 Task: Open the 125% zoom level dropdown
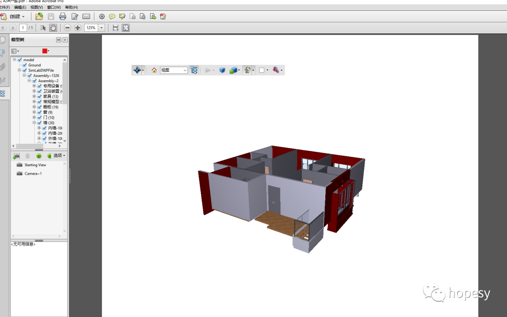tap(102, 28)
